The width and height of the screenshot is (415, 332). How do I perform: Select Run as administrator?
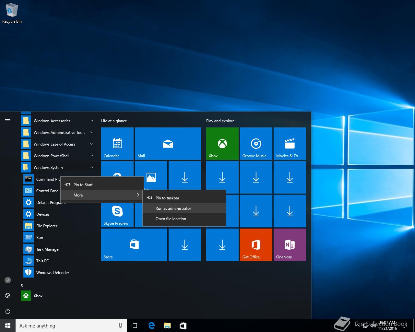pos(184,208)
